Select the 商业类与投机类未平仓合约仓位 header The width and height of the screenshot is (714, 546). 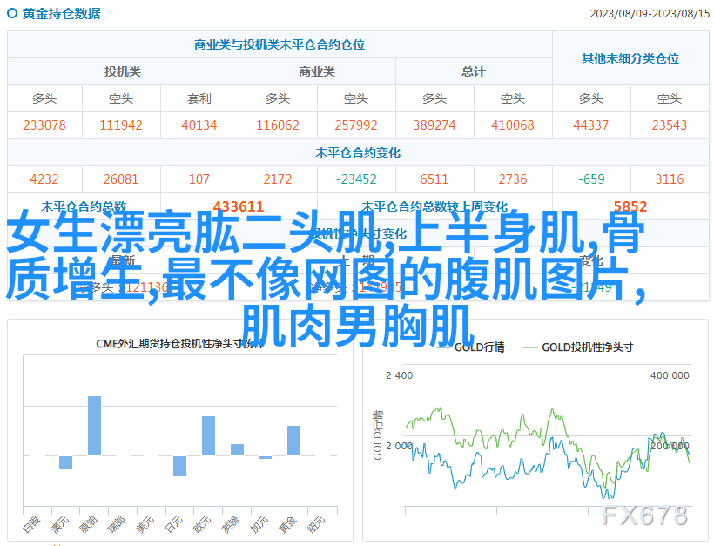280,44
